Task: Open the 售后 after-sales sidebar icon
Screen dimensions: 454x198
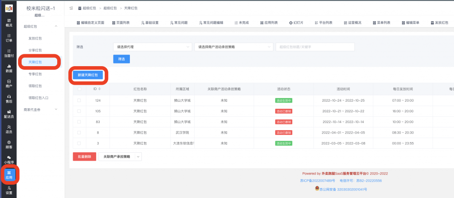Action: [9, 99]
